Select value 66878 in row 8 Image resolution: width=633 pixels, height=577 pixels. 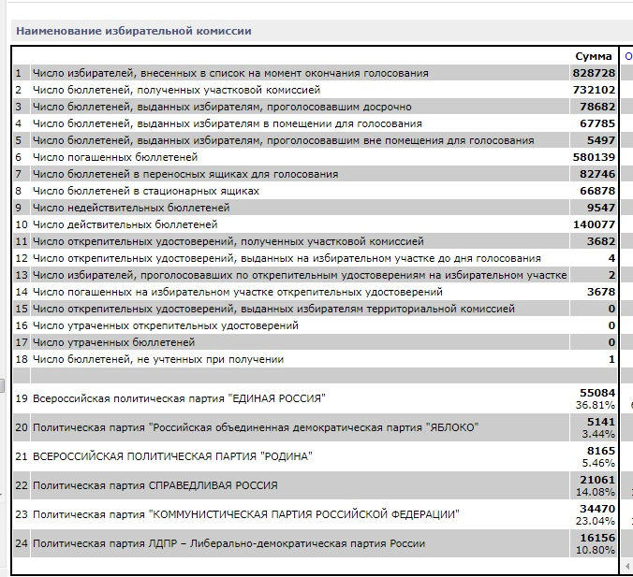597,191
